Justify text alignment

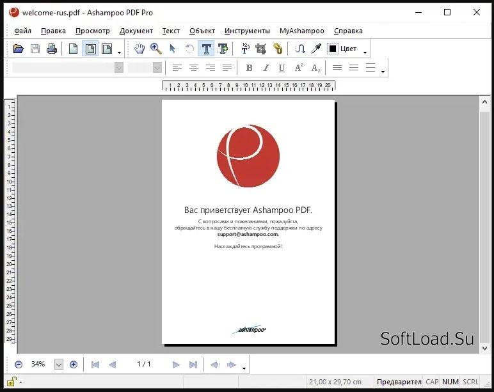tap(227, 68)
